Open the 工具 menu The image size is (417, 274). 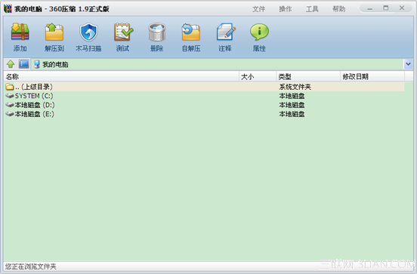[312, 9]
